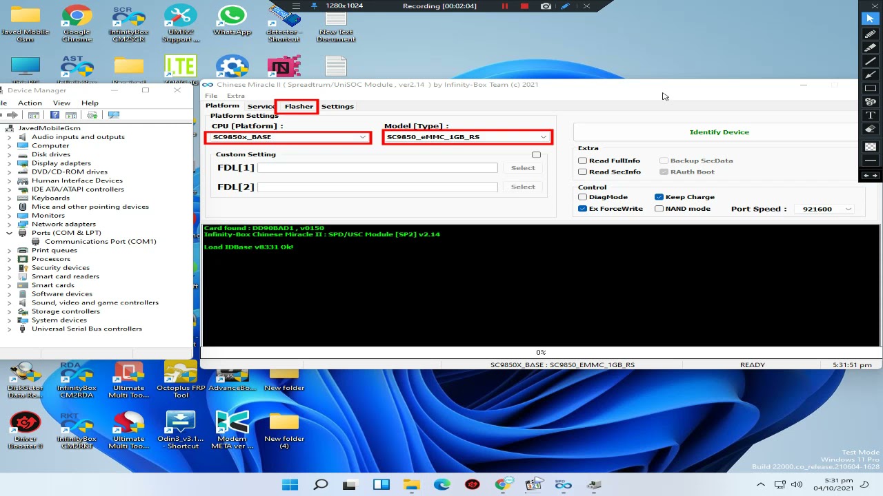The height and width of the screenshot is (496, 883).
Task: Open Model Type dropdown SC9850_eMMC_1GB_RS
Action: (x=467, y=137)
